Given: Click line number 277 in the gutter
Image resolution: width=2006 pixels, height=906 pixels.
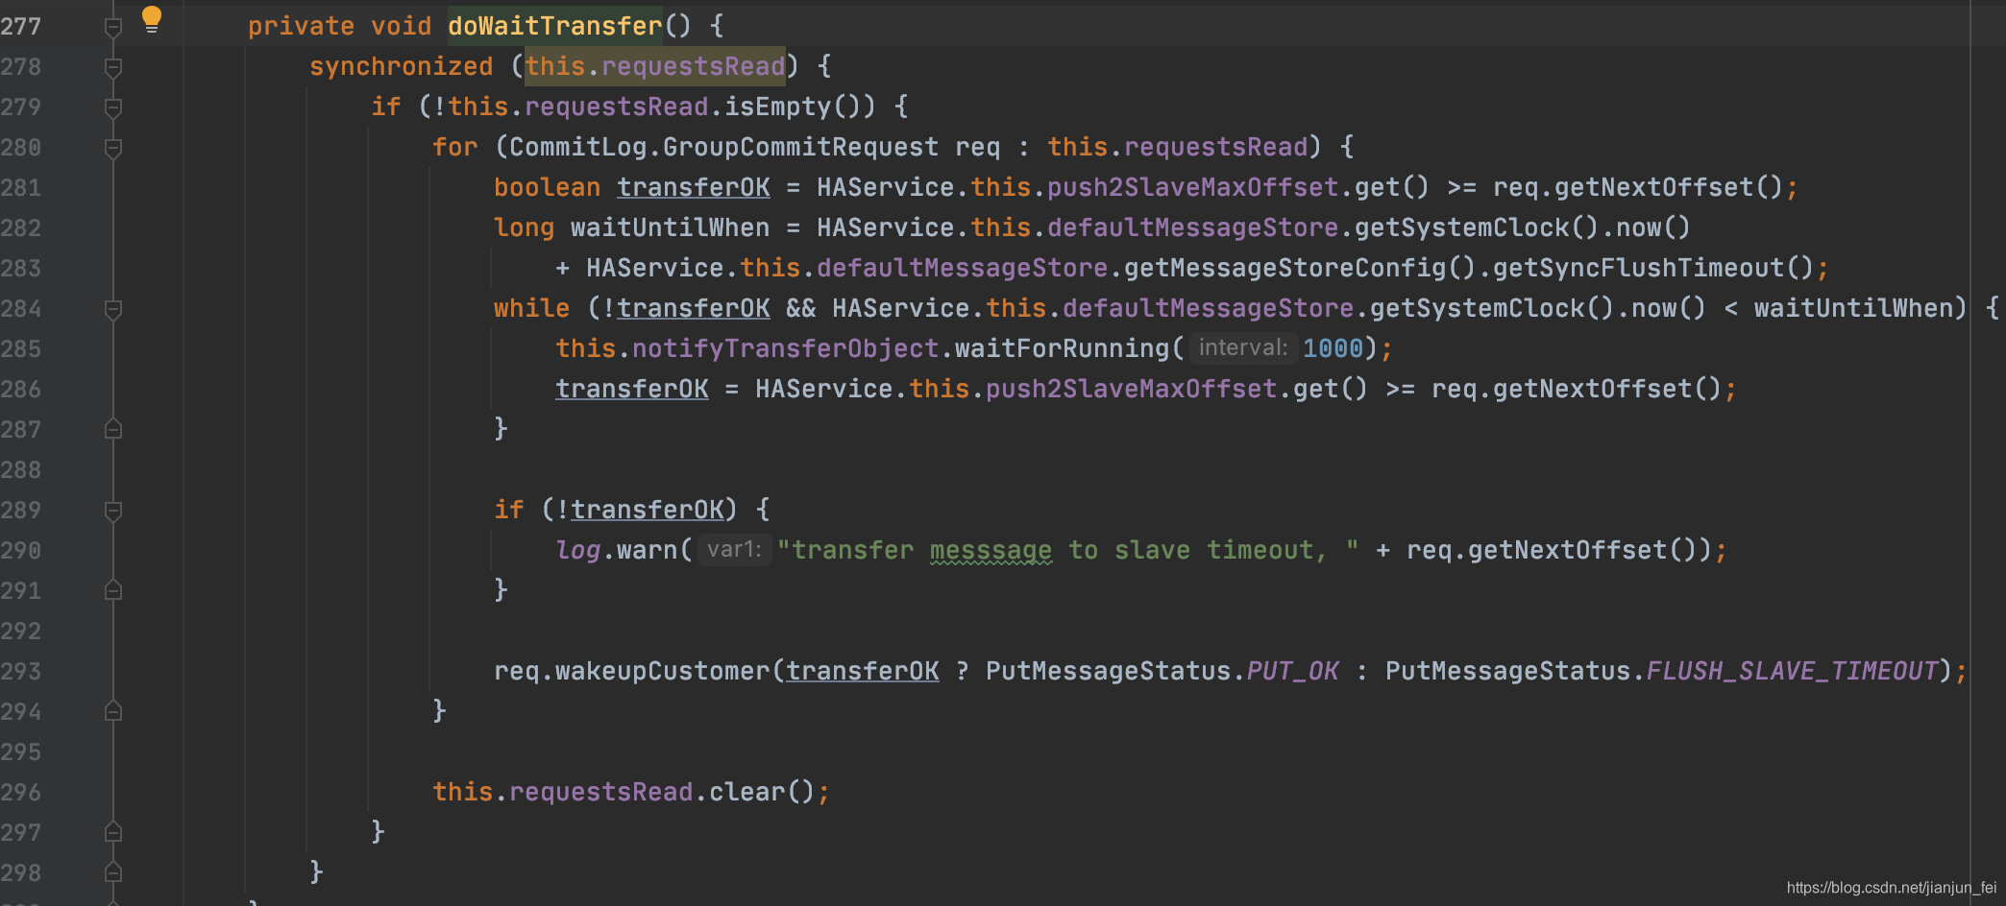Looking at the screenshot, I should point(21,27).
